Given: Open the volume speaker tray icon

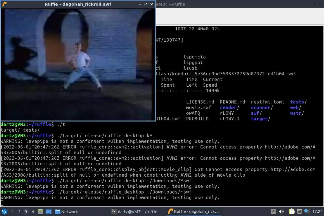Looking at the screenshot, I should (281, 211).
